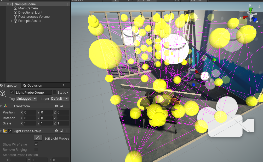
Task: Open Transform presets selector icon
Action: [62, 106]
